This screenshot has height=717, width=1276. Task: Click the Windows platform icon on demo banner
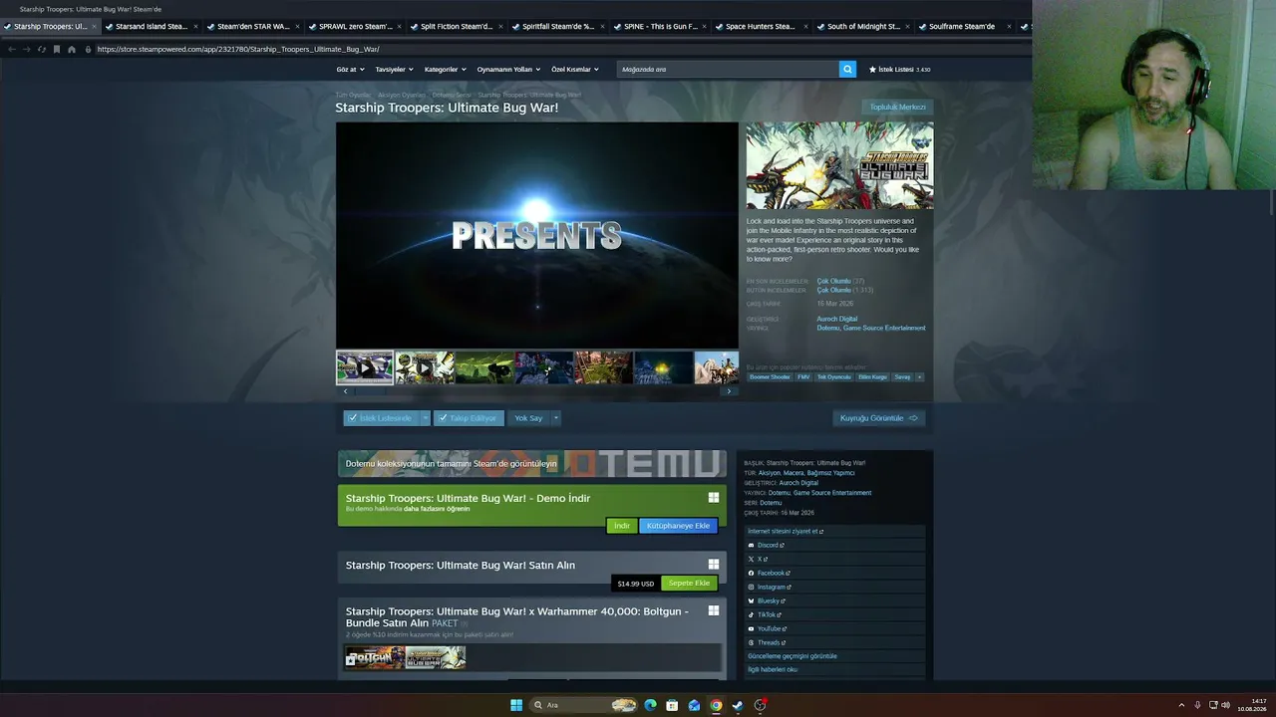point(714,498)
